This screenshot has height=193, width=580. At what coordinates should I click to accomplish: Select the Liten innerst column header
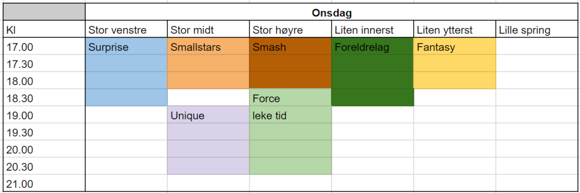(x=373, y=29)
